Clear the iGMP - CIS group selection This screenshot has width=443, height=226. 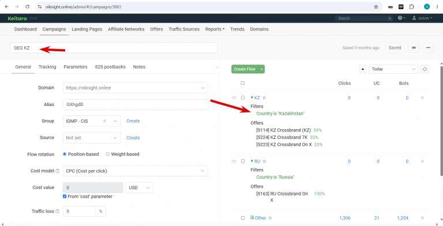pyautogui.click(x=104, y=121)
